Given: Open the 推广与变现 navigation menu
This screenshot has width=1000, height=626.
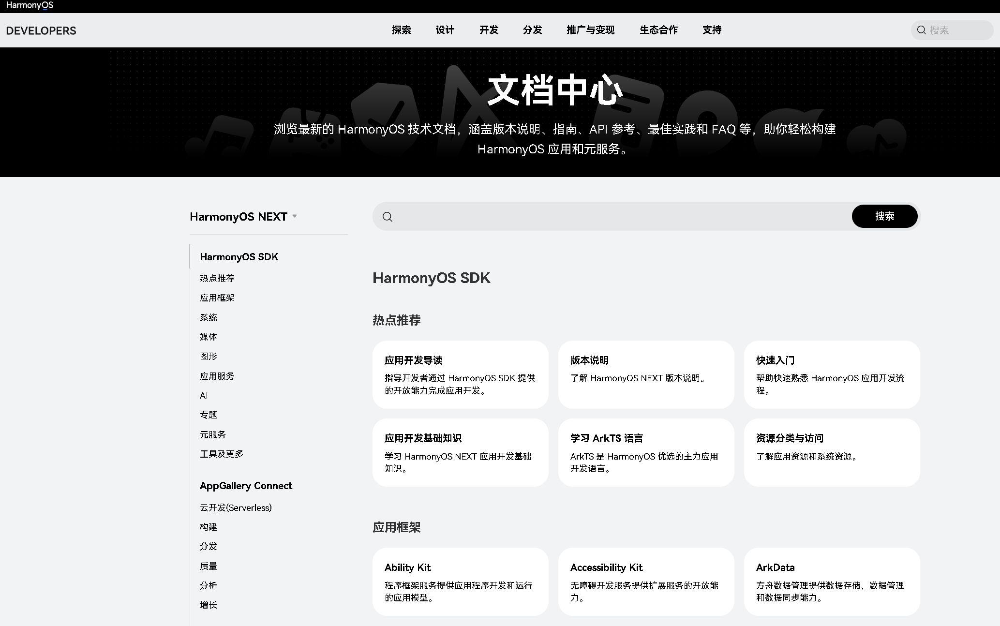Looking at the screenshot, I should pyautogui.click(x=590, y=30).
